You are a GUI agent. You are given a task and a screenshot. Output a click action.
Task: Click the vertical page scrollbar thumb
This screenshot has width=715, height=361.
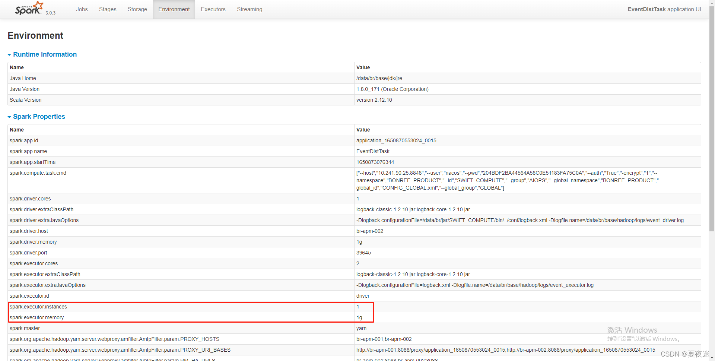(x=712, y=118)
